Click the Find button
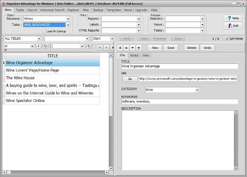The width and height of the screenshot is (247, 177). [127, 38]
